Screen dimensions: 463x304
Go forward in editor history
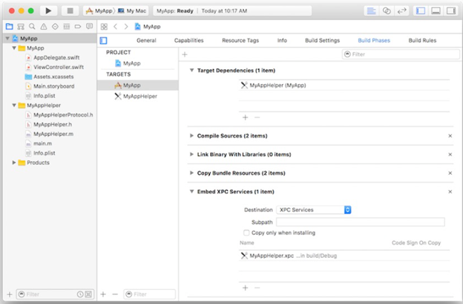126,27
